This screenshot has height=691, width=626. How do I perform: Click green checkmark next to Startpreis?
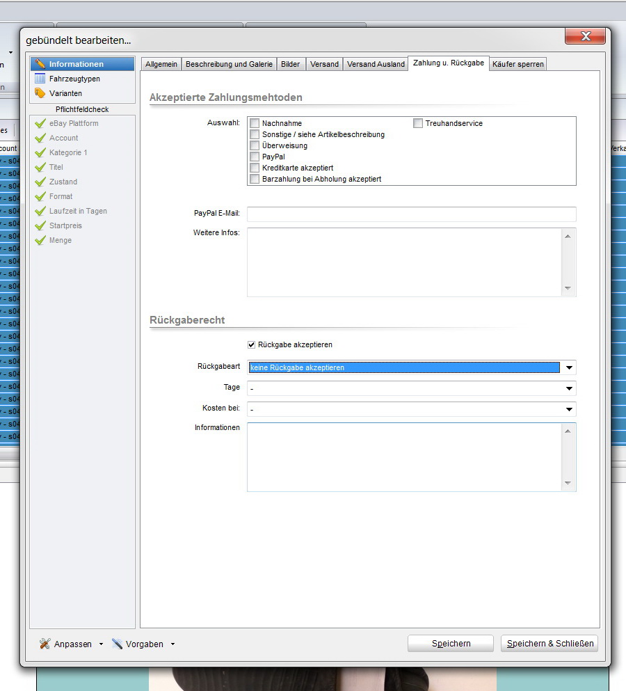click(x=40, y=225)
